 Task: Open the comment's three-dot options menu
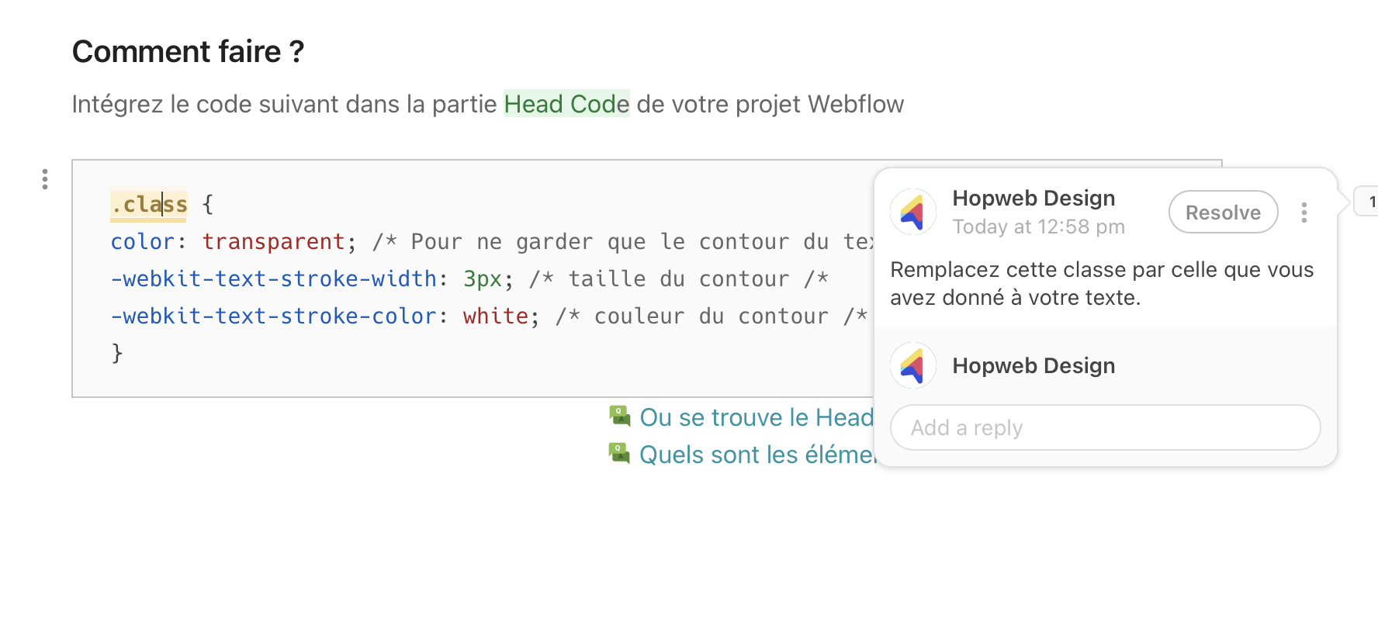pyautogui.click(x=1304, y=213)
